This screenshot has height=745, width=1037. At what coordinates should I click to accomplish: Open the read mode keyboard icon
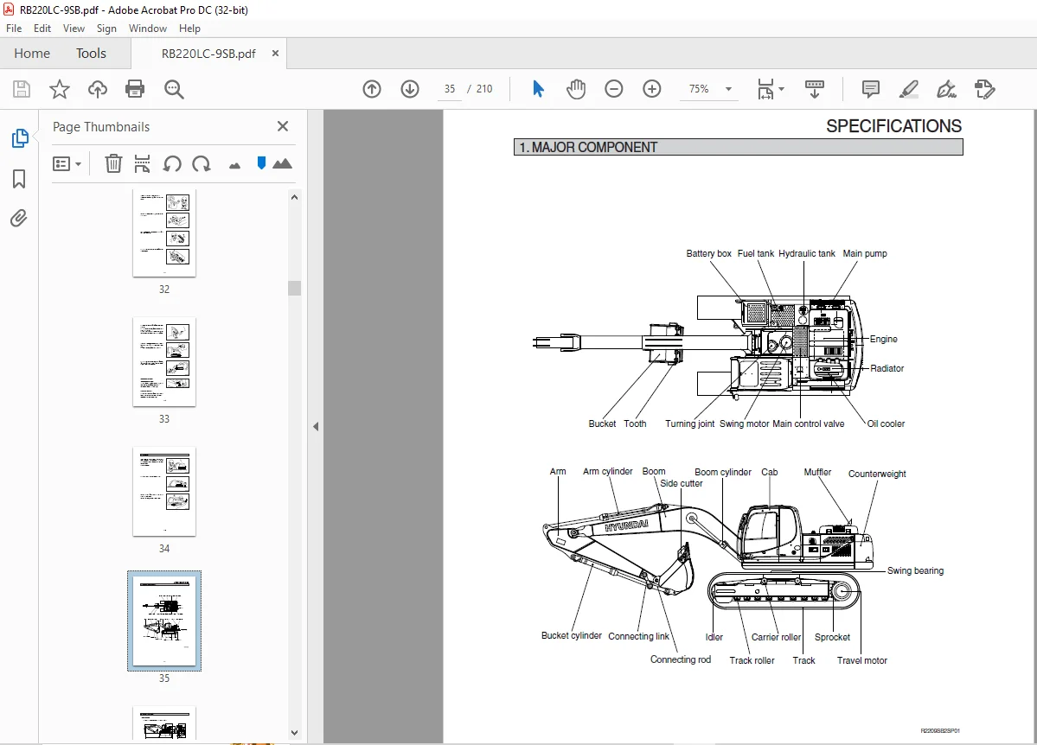(x=814, y=89)
